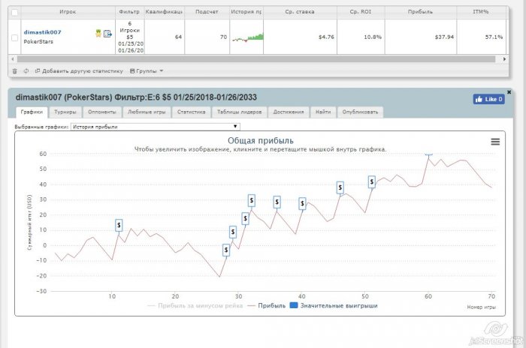The height and width of the screenshot is (348, 526).
Task: Expand the Группы dropdown menu
Action: [147, 71]
